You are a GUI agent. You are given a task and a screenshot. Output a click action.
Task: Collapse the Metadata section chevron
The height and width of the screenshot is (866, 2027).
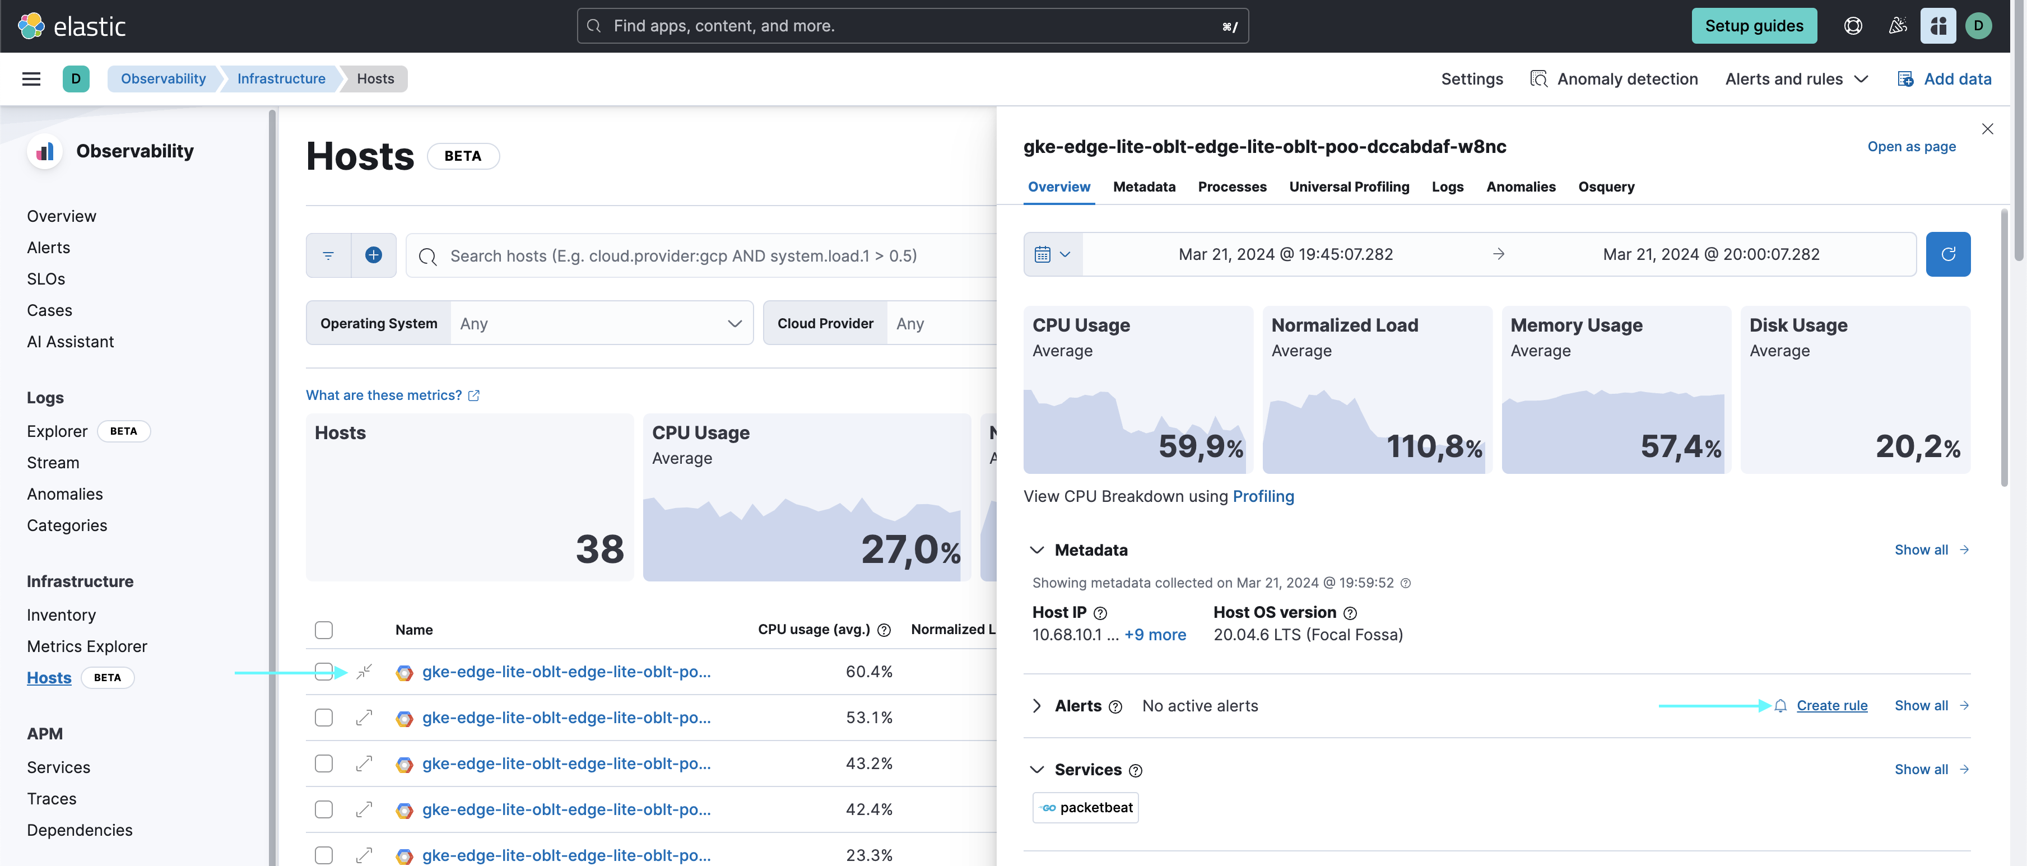pyautogui.click(x=1036, y=550)
